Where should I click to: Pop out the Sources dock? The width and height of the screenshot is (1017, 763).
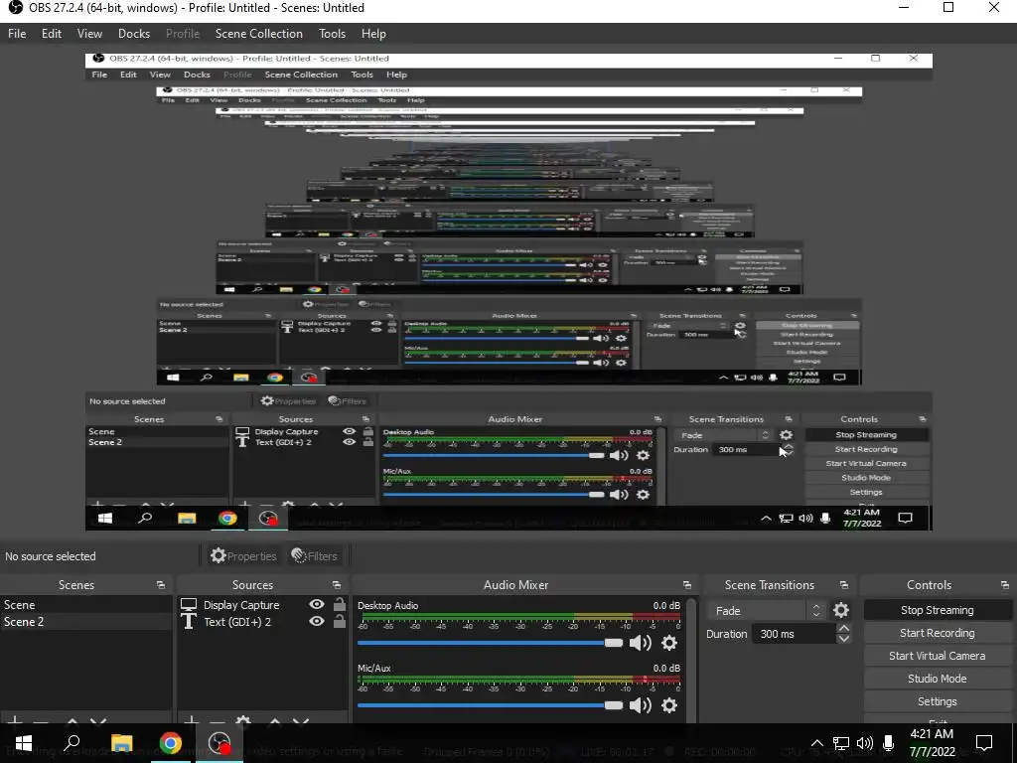click(x=337, y=585)
